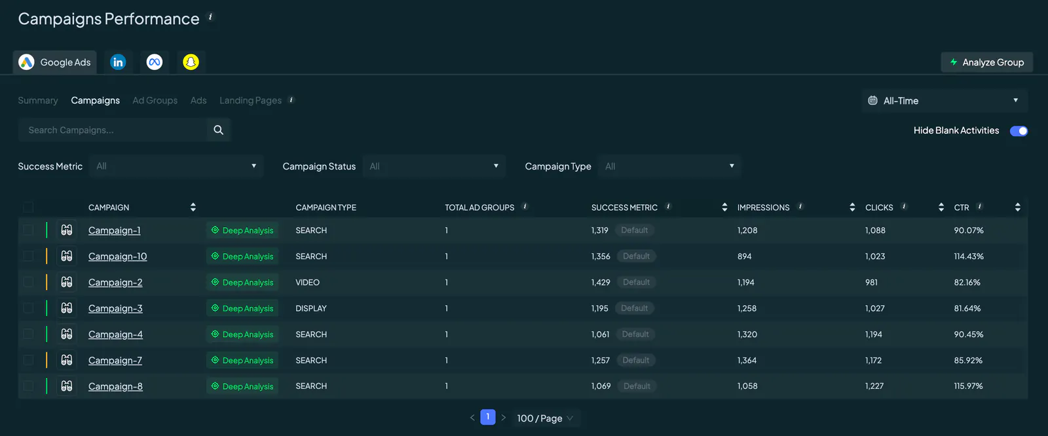1048x436 pixels.
Task: Open the Campaign Type filter dropdown
Action: pyautogui.click(x=669, y=166)
